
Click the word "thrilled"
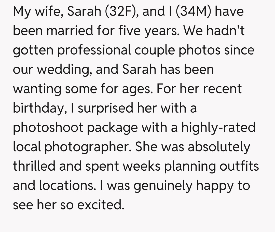coord(34,166)
